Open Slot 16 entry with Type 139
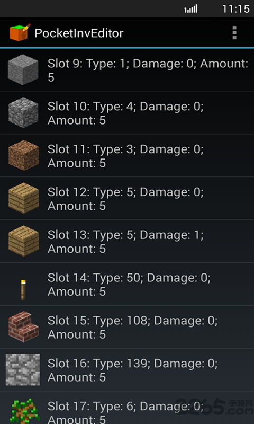Image resolution: width=254 pixels, height=424 pixels. coord(127,369)
